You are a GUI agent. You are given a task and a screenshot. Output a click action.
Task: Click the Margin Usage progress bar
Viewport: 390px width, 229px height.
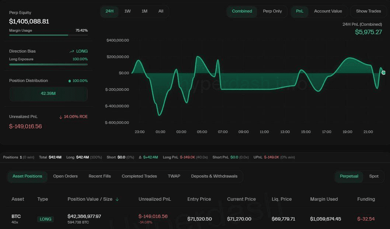[48, 35]
